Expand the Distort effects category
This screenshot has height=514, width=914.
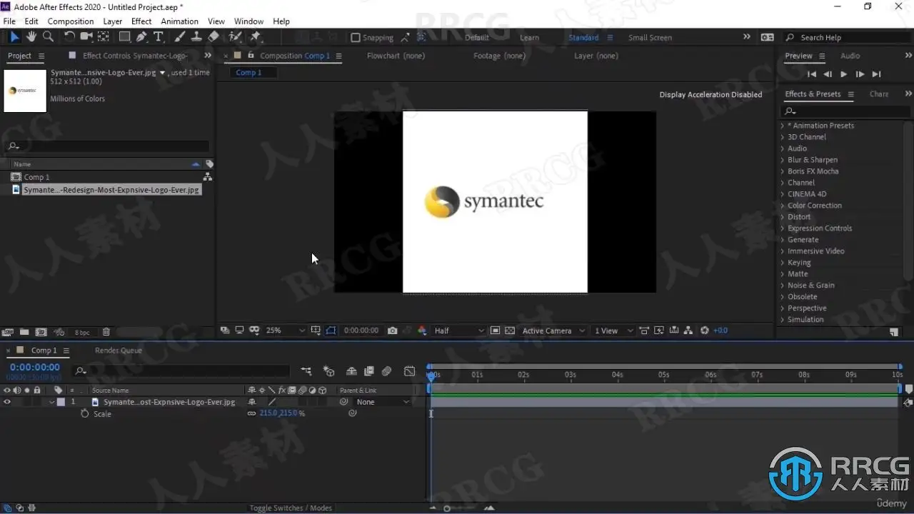783,217
